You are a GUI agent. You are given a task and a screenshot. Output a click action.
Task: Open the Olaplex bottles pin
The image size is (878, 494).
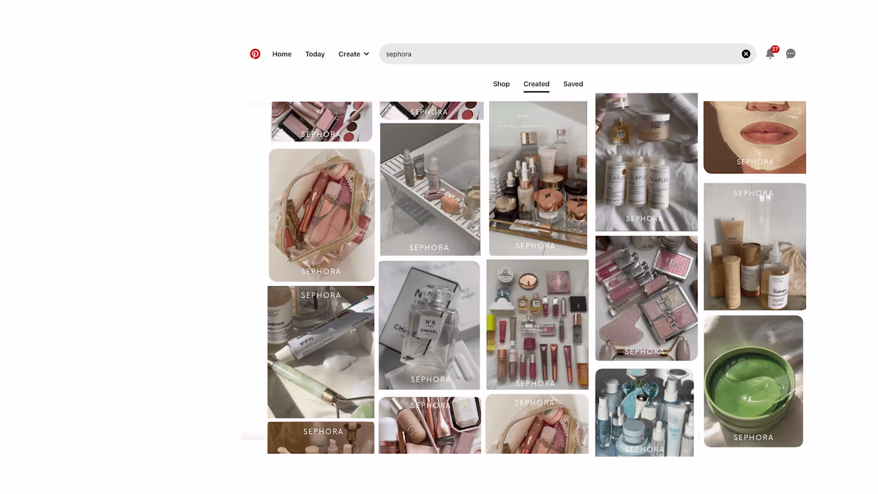(x=646, y=162)
